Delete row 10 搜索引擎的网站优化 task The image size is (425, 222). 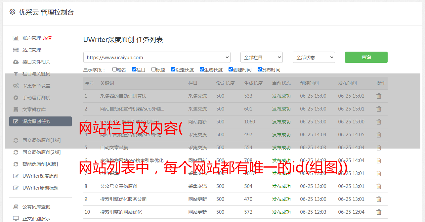(379, 212)
